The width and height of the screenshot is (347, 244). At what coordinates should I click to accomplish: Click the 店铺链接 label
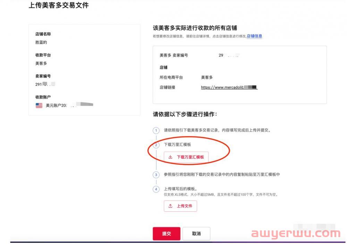pos(167,87)
